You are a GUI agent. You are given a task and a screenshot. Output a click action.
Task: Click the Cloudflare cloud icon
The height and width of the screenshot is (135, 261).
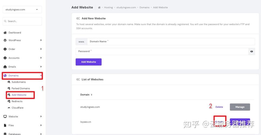coord(9,108)
